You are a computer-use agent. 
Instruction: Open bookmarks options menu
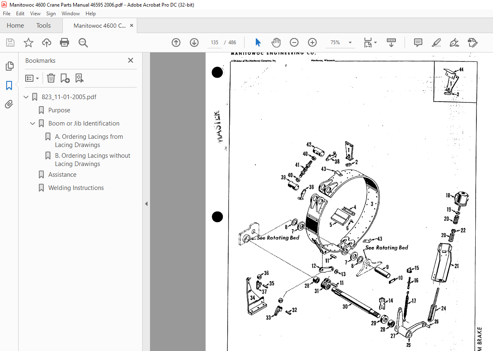point(32,78)
